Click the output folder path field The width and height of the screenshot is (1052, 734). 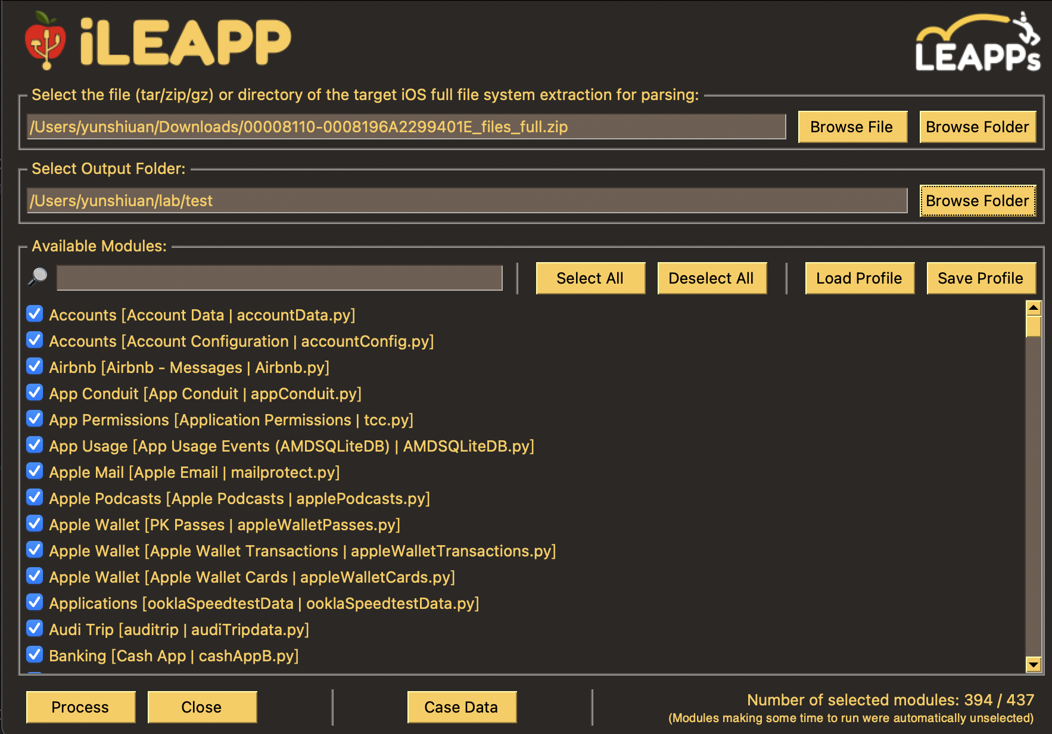pyautogui.click(x=467, y=201)
